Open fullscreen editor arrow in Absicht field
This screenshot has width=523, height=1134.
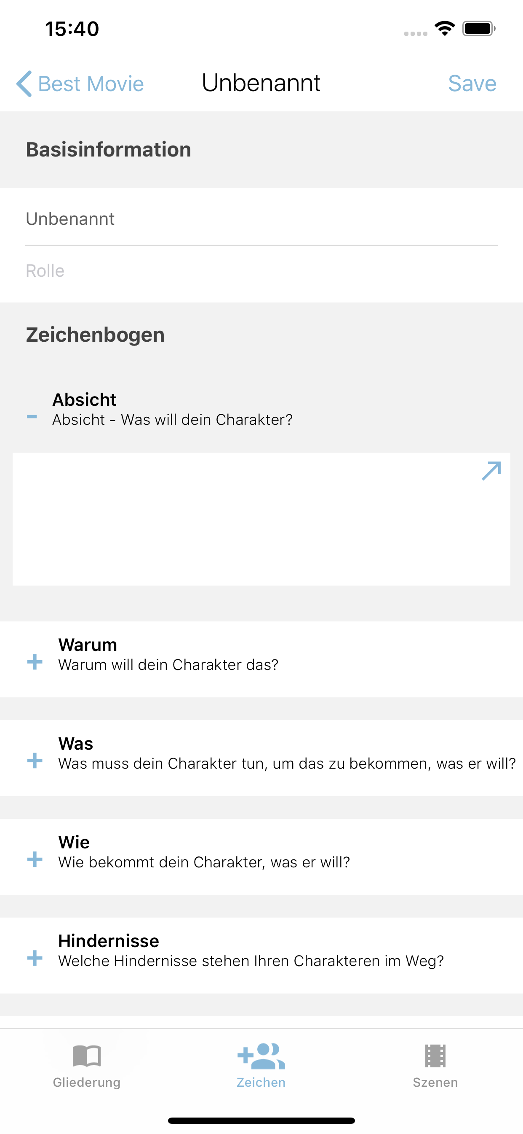pyautogui.click(x=491, y=470)
